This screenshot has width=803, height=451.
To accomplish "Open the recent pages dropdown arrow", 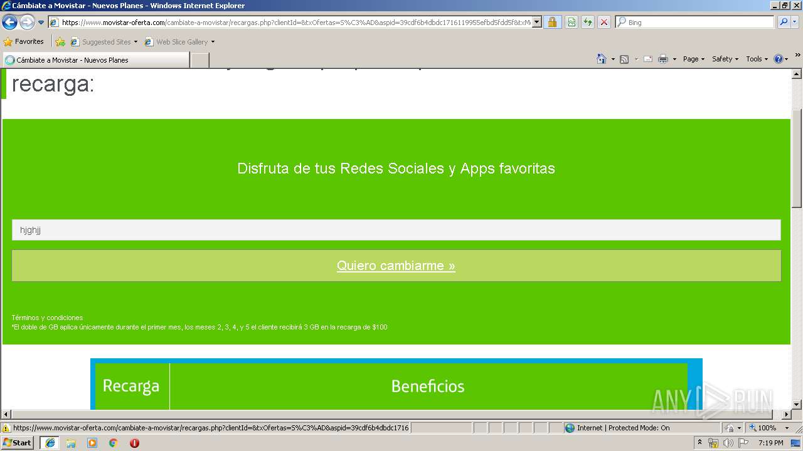I will pyautogui.click(x=41, y=23).
